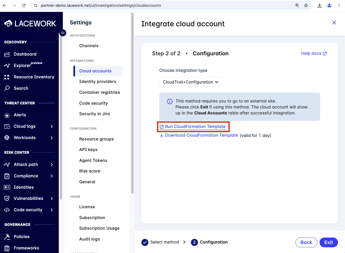Open General configuration settings

[x=87, y=182]
